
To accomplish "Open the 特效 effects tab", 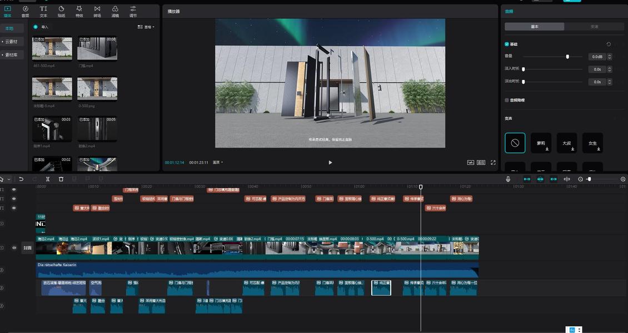I will pyautogui.click(x=79, y=12).
